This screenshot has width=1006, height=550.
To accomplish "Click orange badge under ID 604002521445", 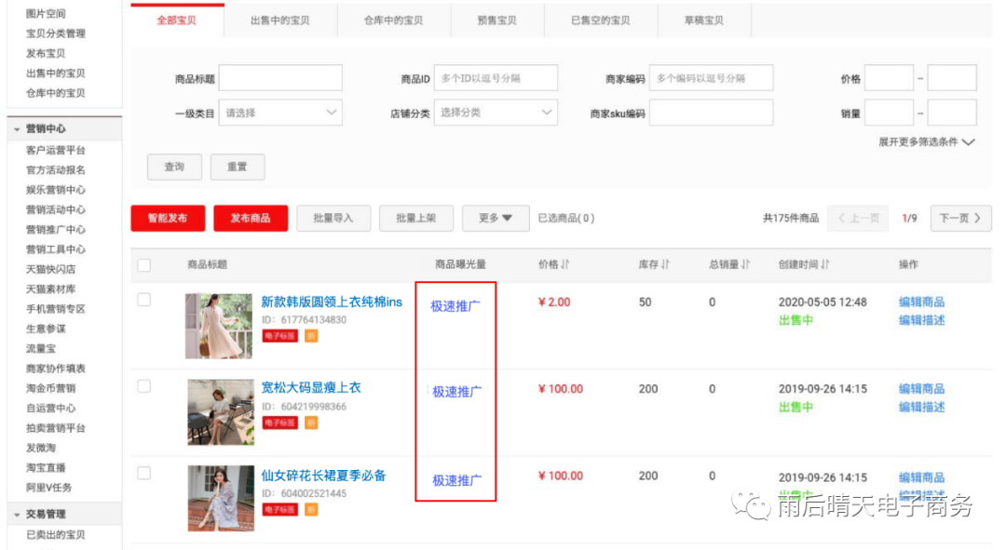I will click(x=311, y=510).
